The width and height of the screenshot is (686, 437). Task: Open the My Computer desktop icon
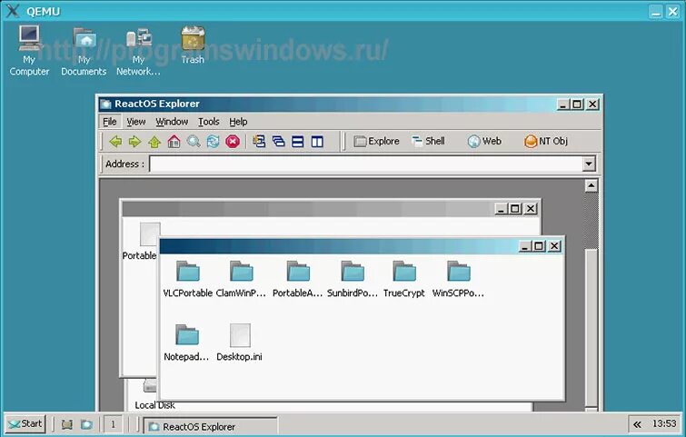tap(29, 50)
